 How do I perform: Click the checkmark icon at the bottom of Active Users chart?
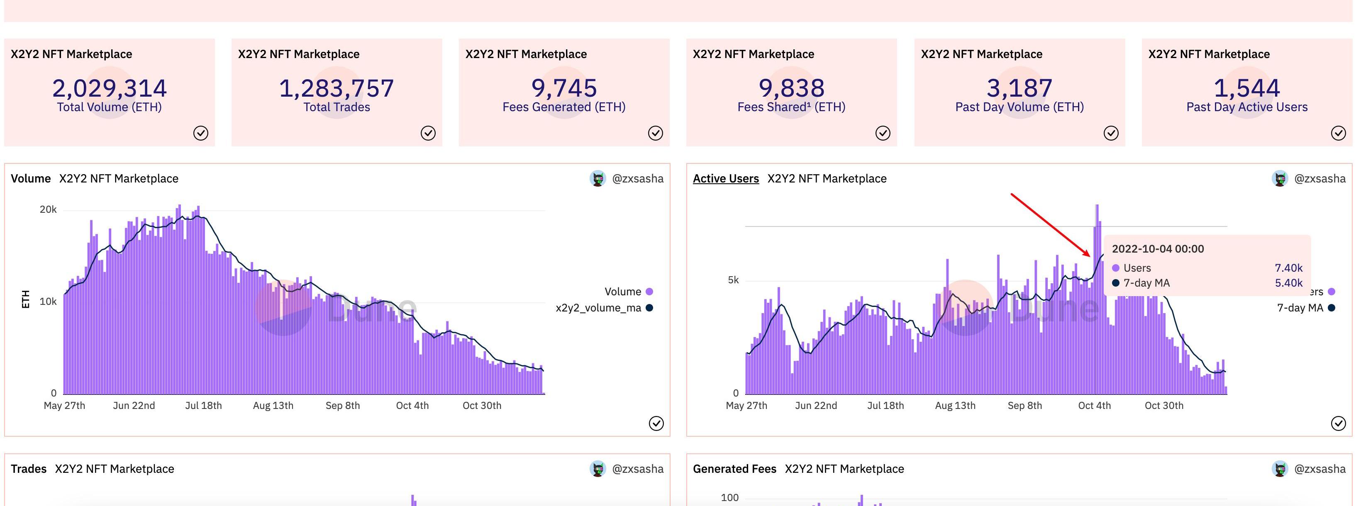point(1338,423)
